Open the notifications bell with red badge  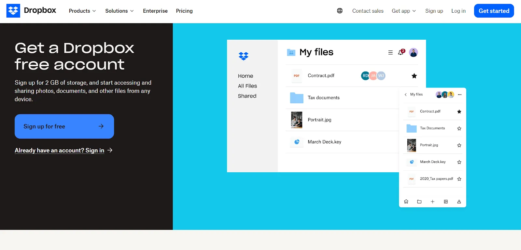tap(401, 52)
